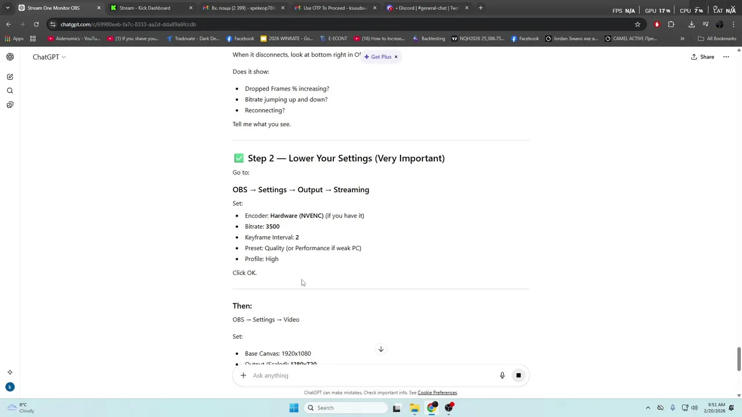Open NQH2026 TradingView bookmark

478,39
